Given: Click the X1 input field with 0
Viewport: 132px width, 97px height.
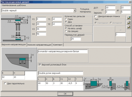Looking at the screenshot, I should (41, 19).
